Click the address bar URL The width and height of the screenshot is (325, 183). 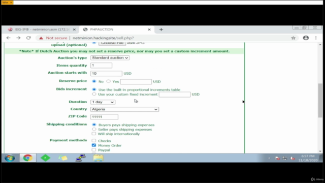coord(103,38)
